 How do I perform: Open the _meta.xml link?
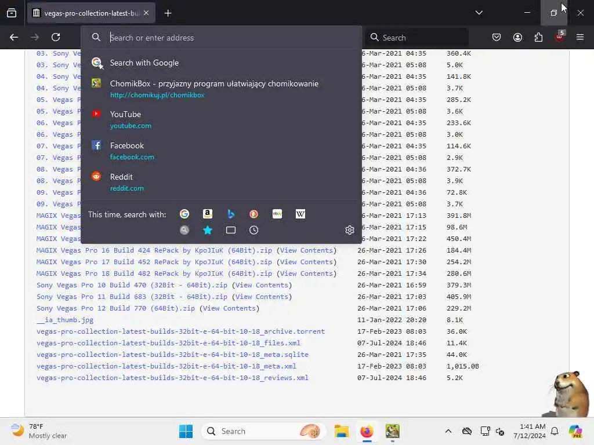(x=166, y=366)
